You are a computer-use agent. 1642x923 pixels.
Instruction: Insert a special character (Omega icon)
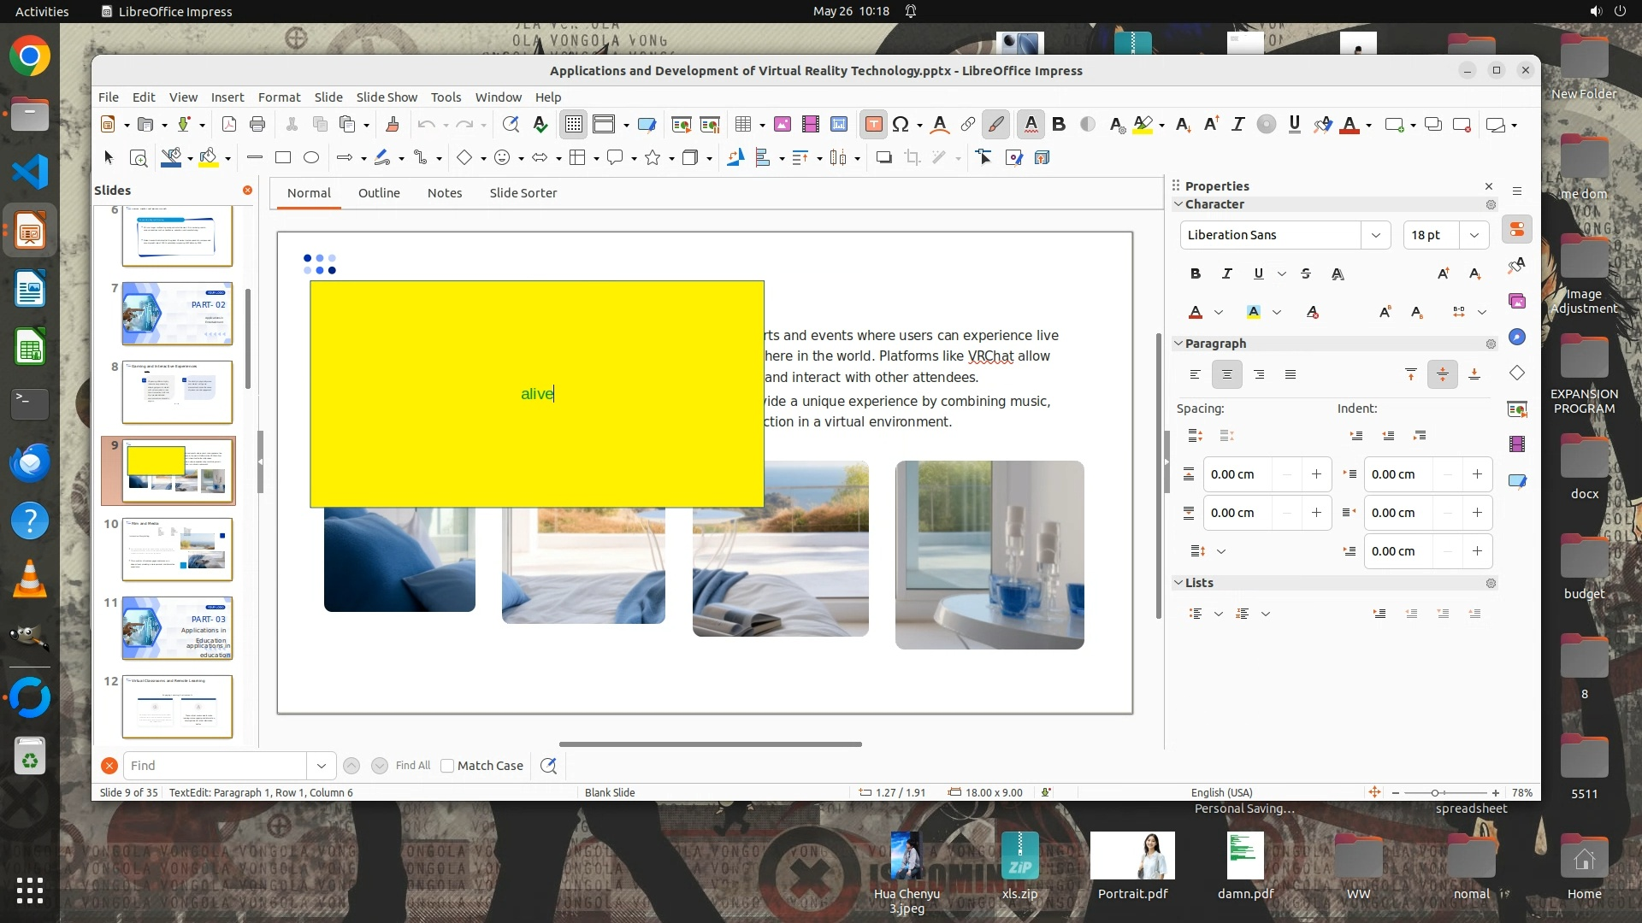point(901,125)
